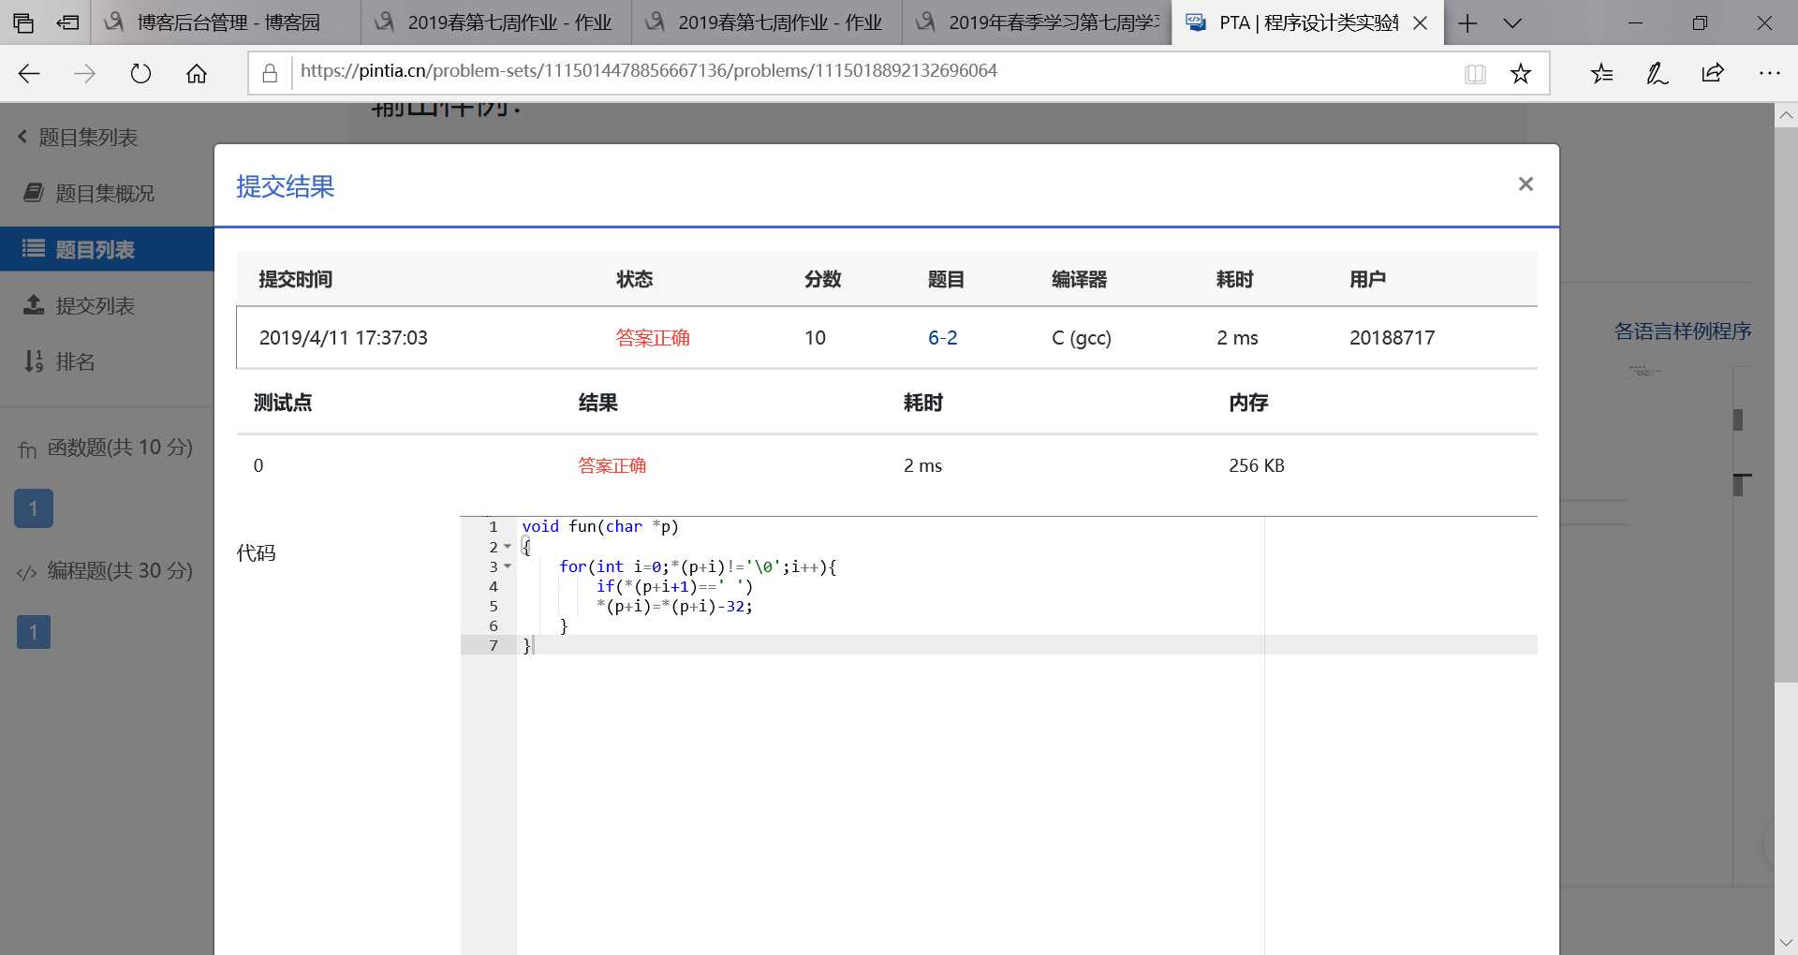Click the browser forward arrow
The height and width of the screenshot is (955, 1798).
coord(84,73)
